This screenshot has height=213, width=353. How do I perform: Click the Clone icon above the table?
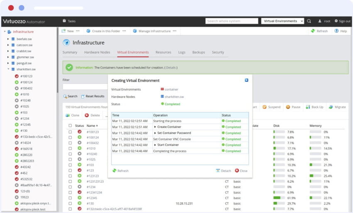click(x=68, y=115)
